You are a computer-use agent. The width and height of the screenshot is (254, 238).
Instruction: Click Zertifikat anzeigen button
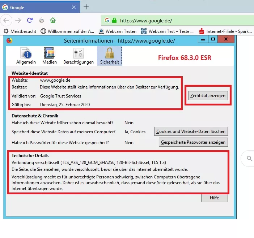tap(208, 96)
